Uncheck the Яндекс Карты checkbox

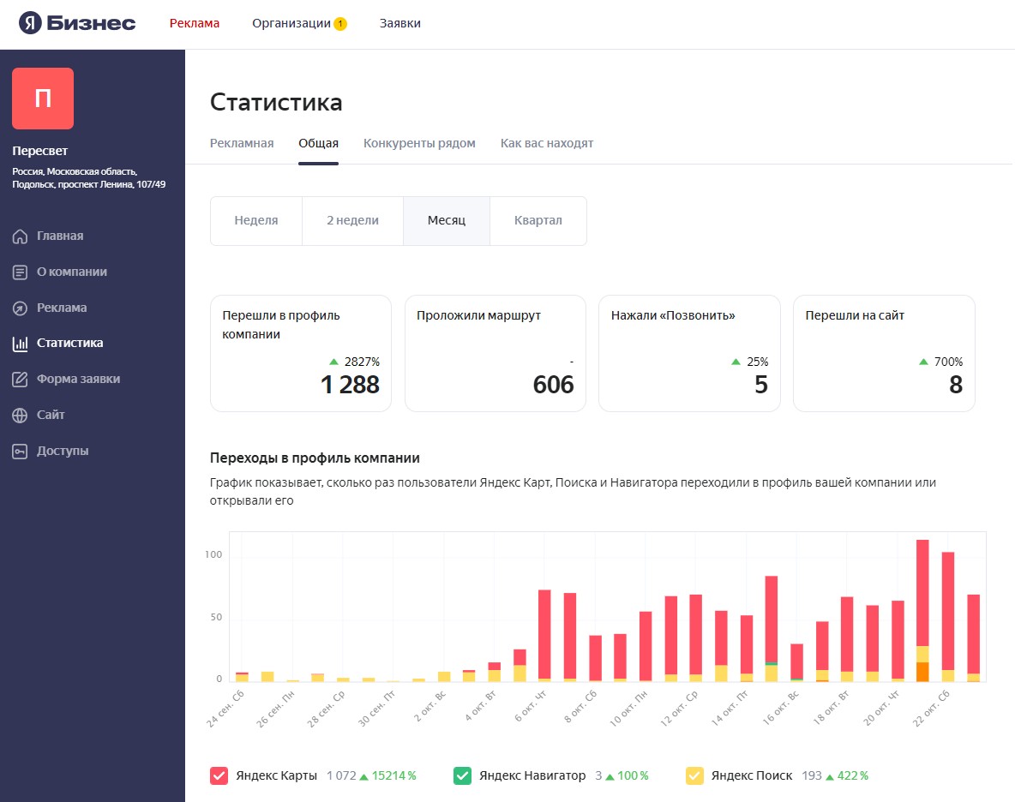pos(219,776)
